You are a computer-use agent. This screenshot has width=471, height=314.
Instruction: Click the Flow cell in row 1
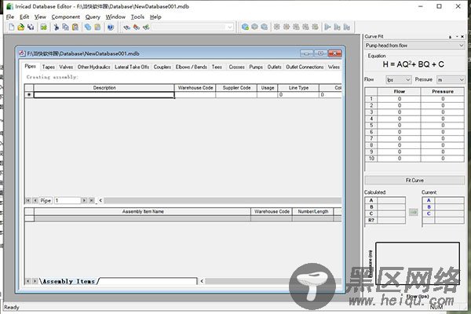click(400, 99)
